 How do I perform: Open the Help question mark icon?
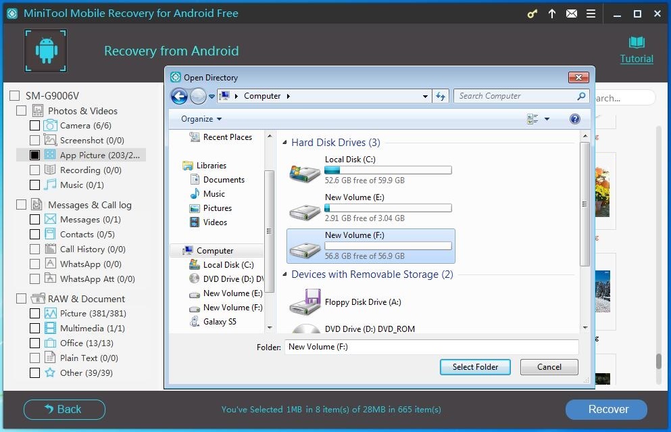574,118
